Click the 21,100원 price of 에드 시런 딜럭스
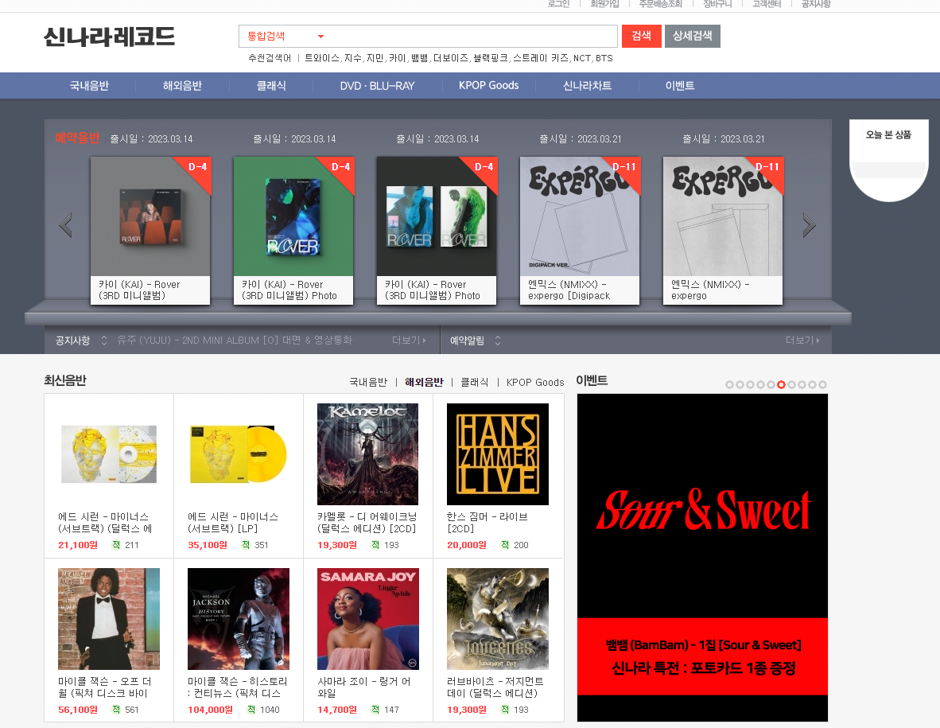 pos(78,545)
